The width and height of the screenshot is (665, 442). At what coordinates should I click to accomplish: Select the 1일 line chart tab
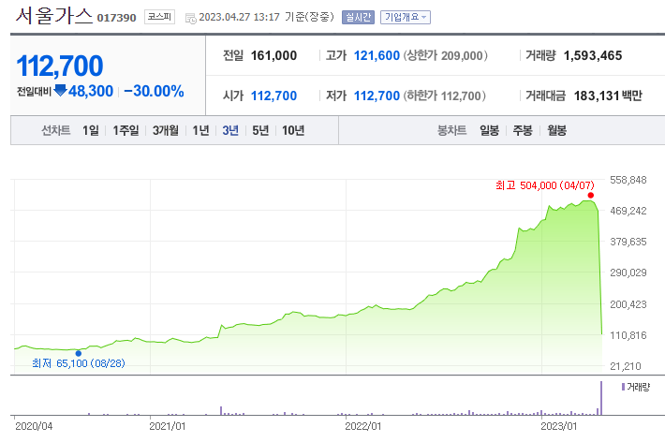coord(90,130)
